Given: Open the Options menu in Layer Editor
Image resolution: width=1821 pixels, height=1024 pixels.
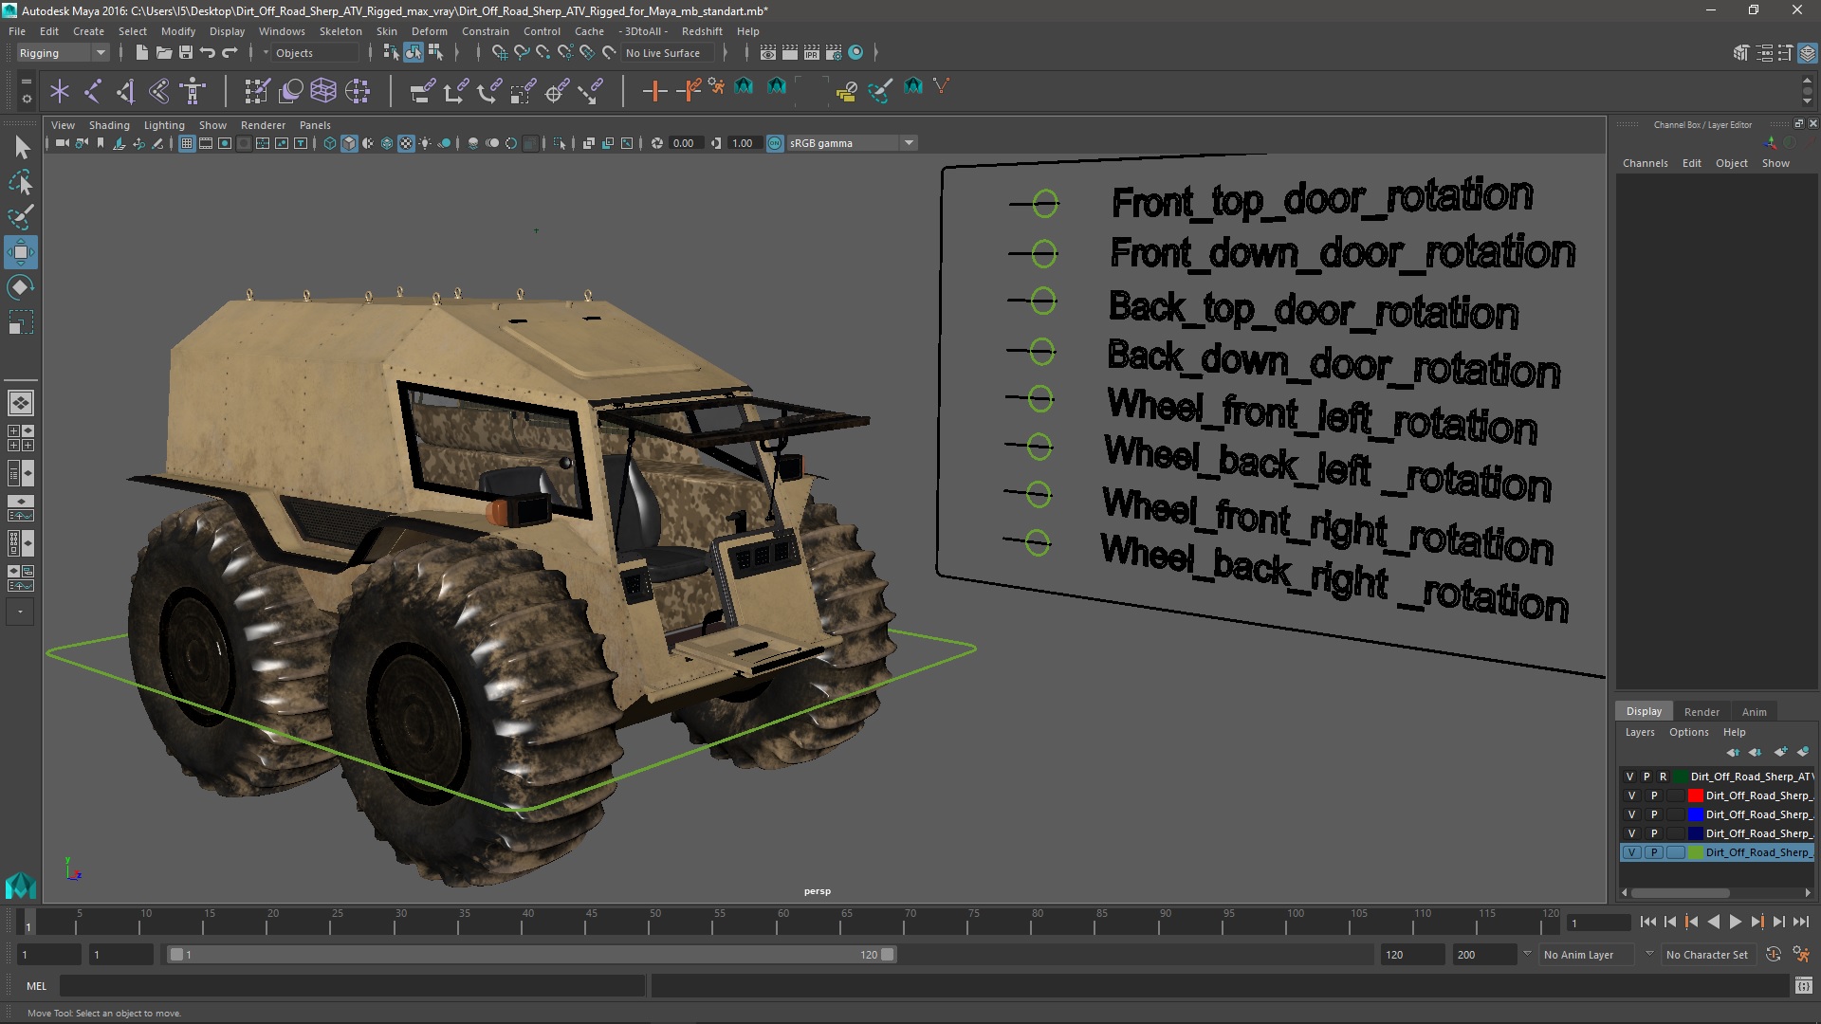Looking at the screenshot, I should click(1688, 732).
